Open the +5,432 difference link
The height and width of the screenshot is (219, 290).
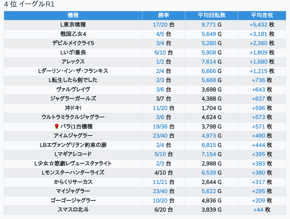[x=258, y=25]
